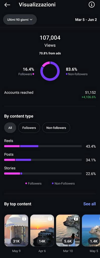Select the All content filter

(10, 128)
